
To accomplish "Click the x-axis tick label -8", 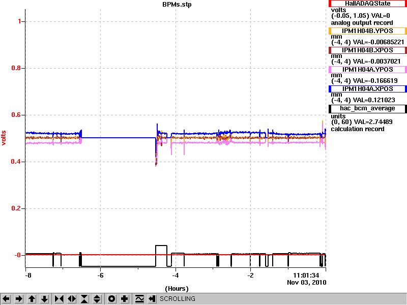I will pyautogui.click(x=28, y=276).
